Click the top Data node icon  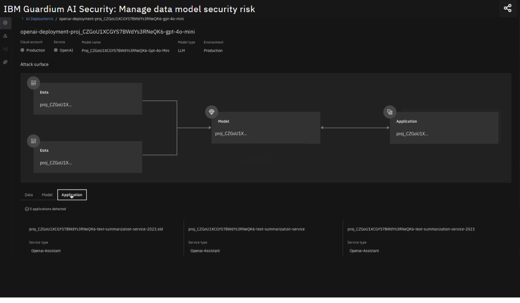(x=33, y=83)
